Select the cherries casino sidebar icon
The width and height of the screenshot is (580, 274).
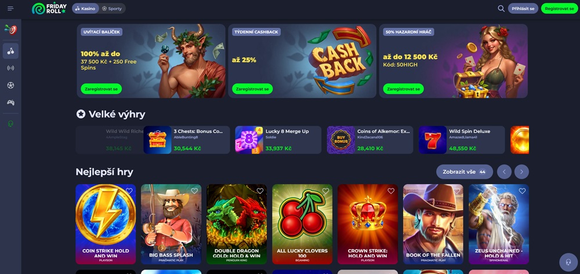click(10, 51)
